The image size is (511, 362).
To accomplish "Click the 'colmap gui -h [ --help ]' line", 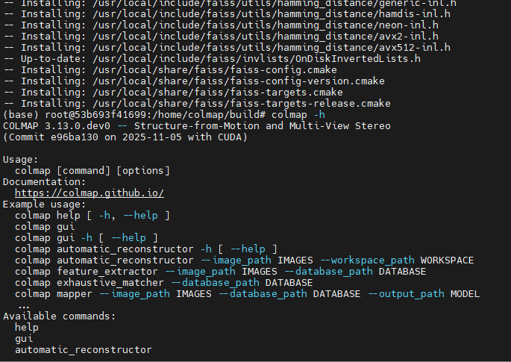I will [87, 238].
